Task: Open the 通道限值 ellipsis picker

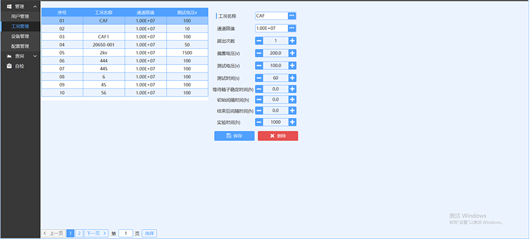Action: 292,28
